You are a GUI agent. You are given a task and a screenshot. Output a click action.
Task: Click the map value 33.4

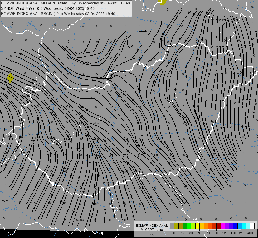pyautogui.click(x=125, y=172)
